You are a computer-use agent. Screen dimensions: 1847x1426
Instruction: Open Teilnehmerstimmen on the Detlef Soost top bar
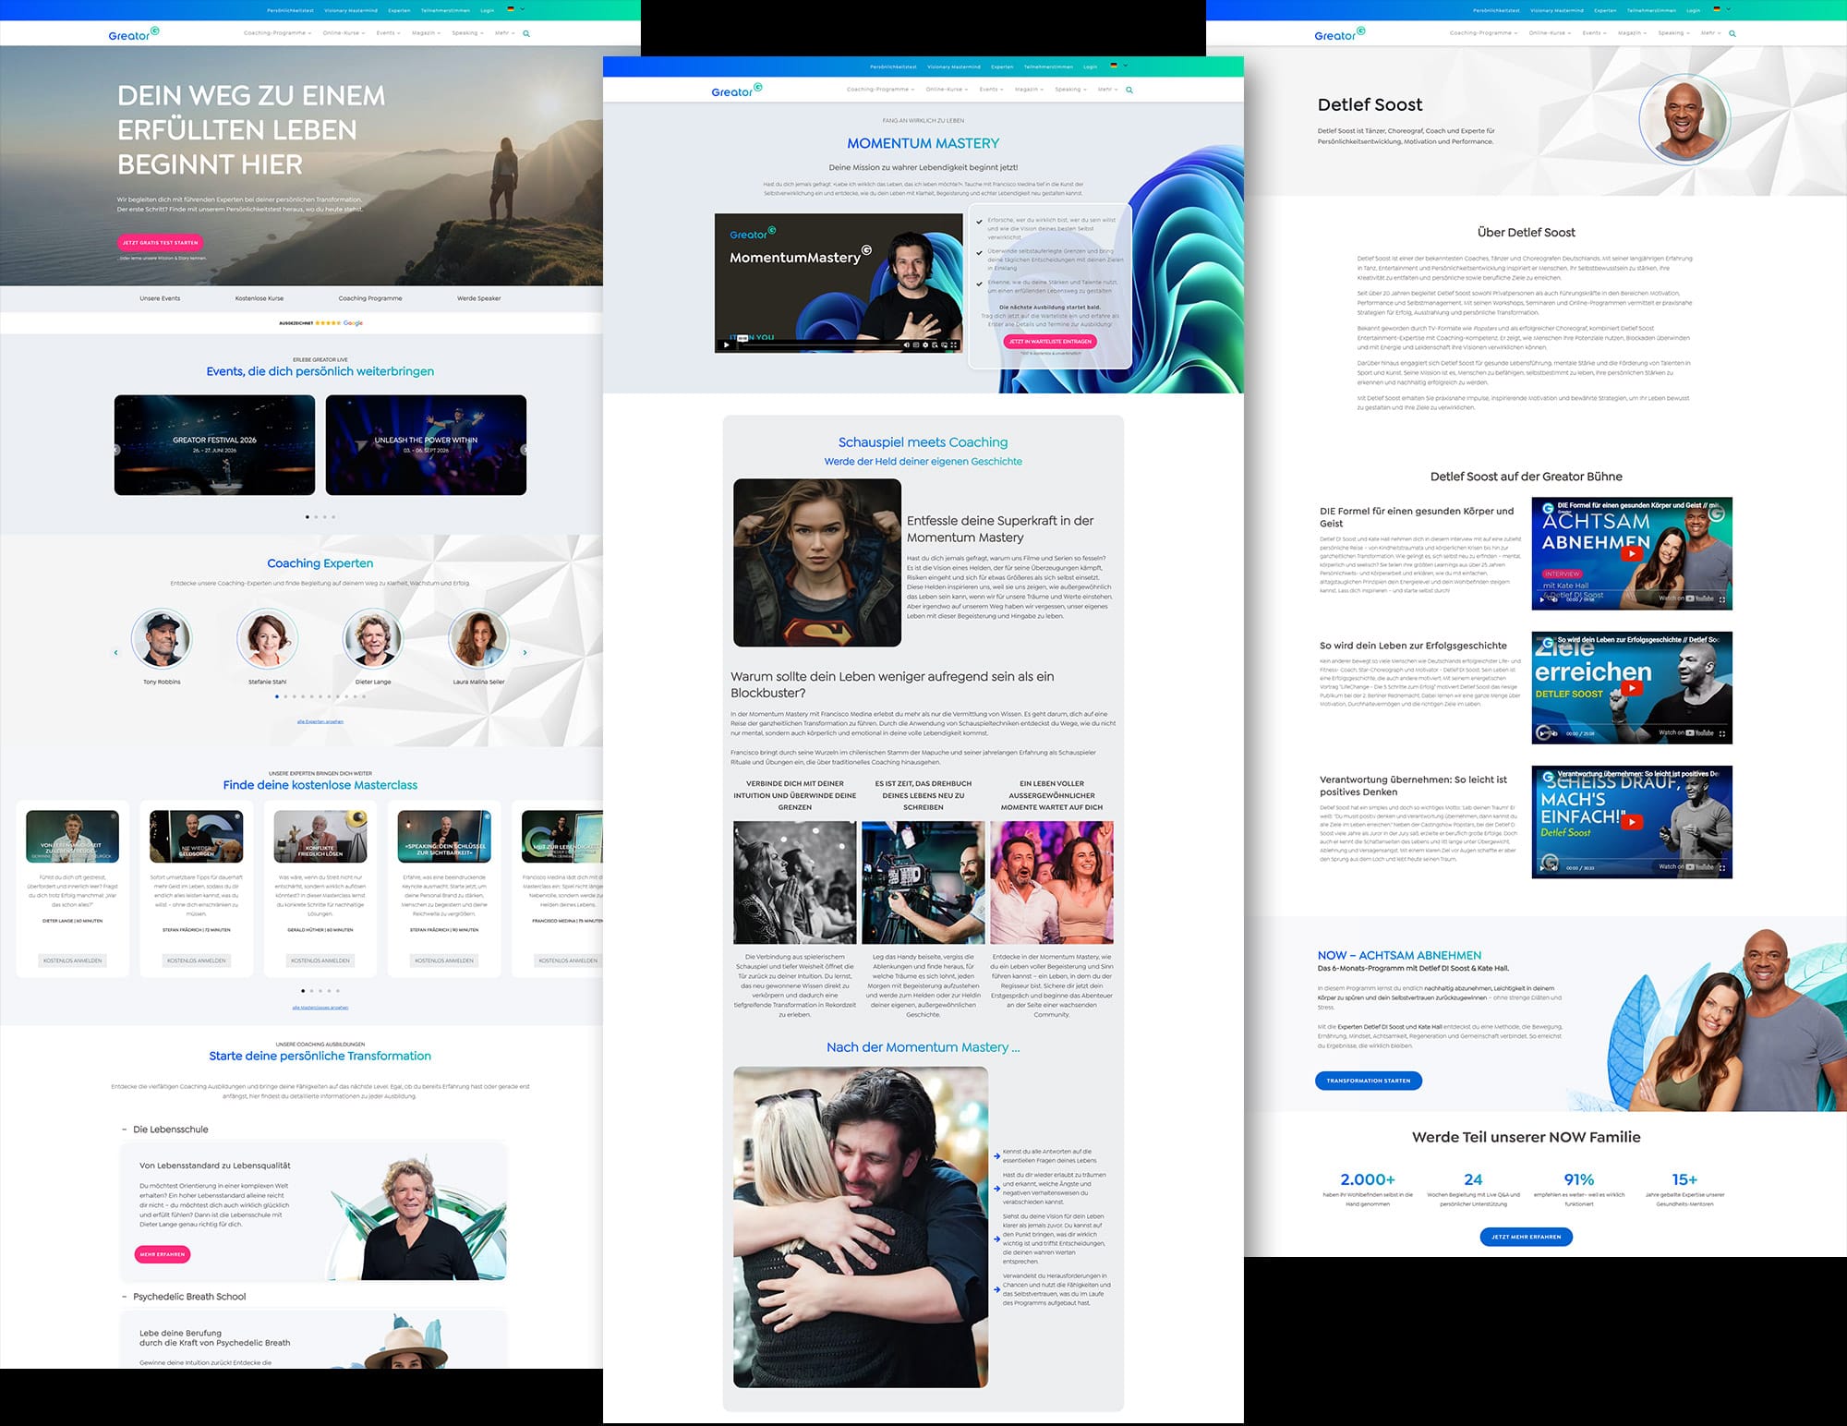click(x=1651, y=10)
